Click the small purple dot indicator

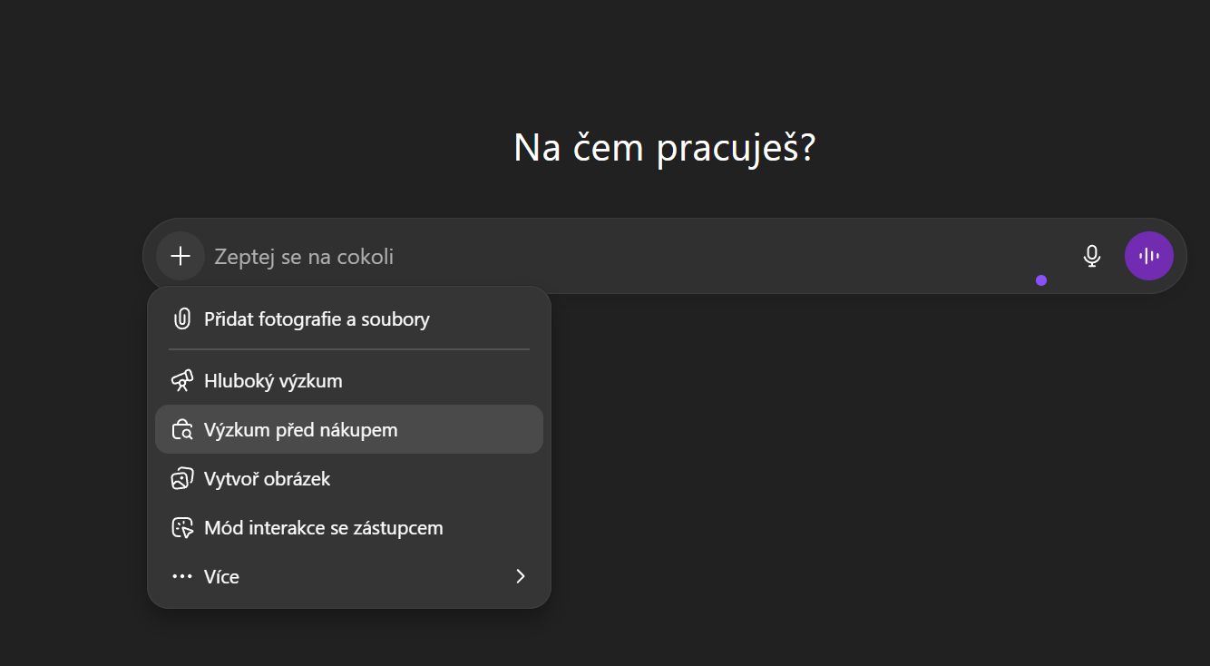click(1041, 281)
